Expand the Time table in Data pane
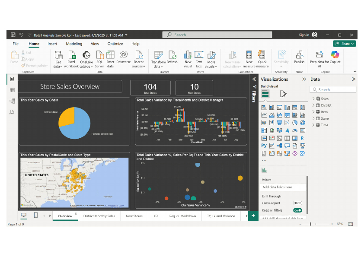 pos(313,125)
